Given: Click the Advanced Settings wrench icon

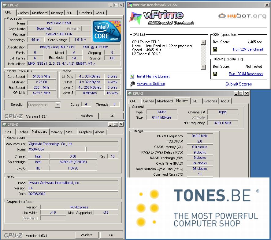Looking at the screenshot, I should [x=132, y=84].
